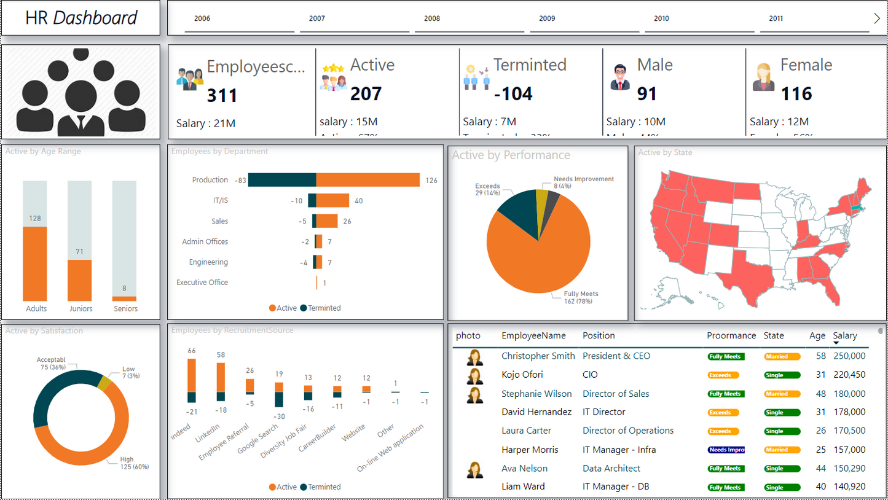Click Ava Nelson's photo avatar
This screenshot has height=500, width=888.
point(474,469)
